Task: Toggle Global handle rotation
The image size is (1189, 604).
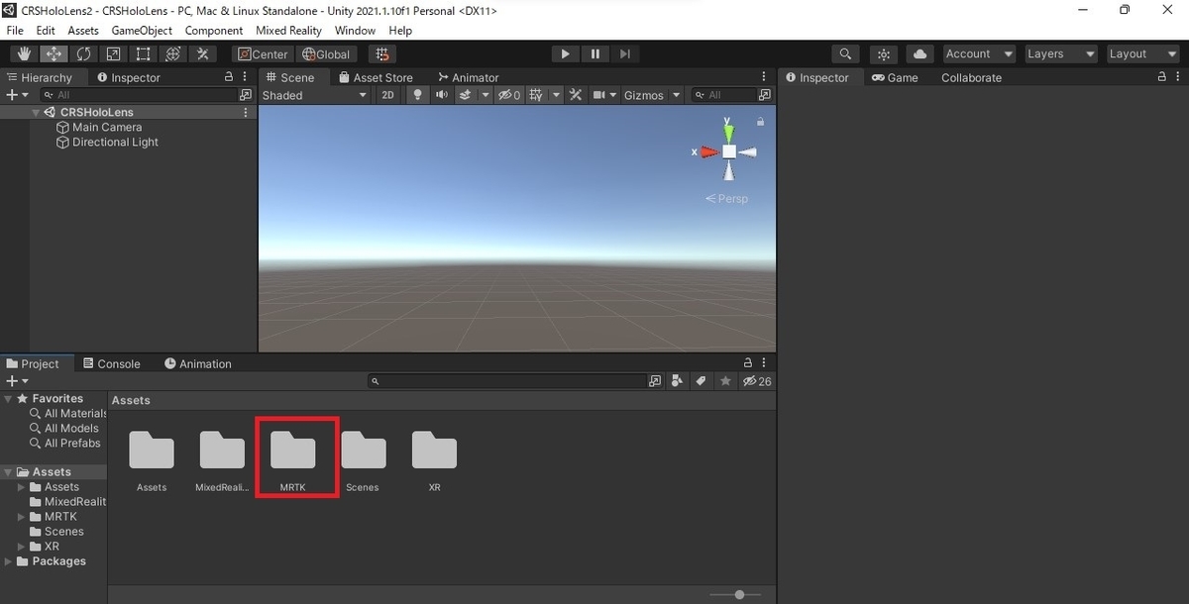Action: tap(326, 53)
